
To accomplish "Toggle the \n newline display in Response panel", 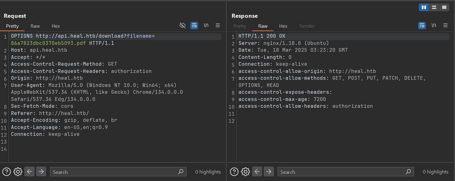I will tap(434, 26).
